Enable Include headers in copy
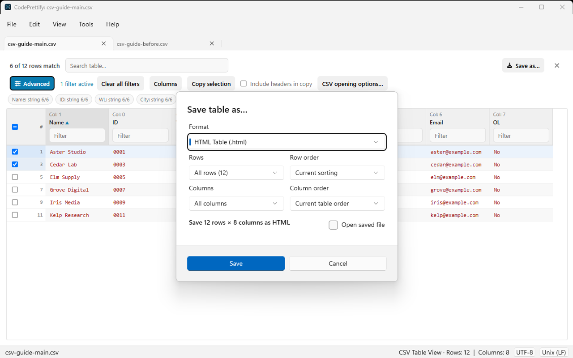This screenshot has height=358, width=573. tap(244, 84)
